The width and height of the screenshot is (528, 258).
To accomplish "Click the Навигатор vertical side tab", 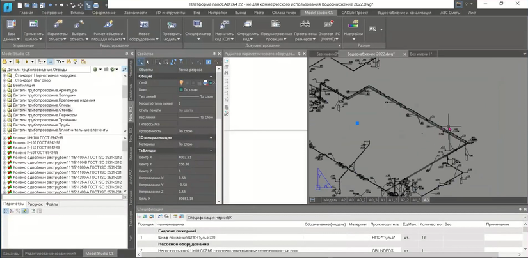I will tap(131, 69).
